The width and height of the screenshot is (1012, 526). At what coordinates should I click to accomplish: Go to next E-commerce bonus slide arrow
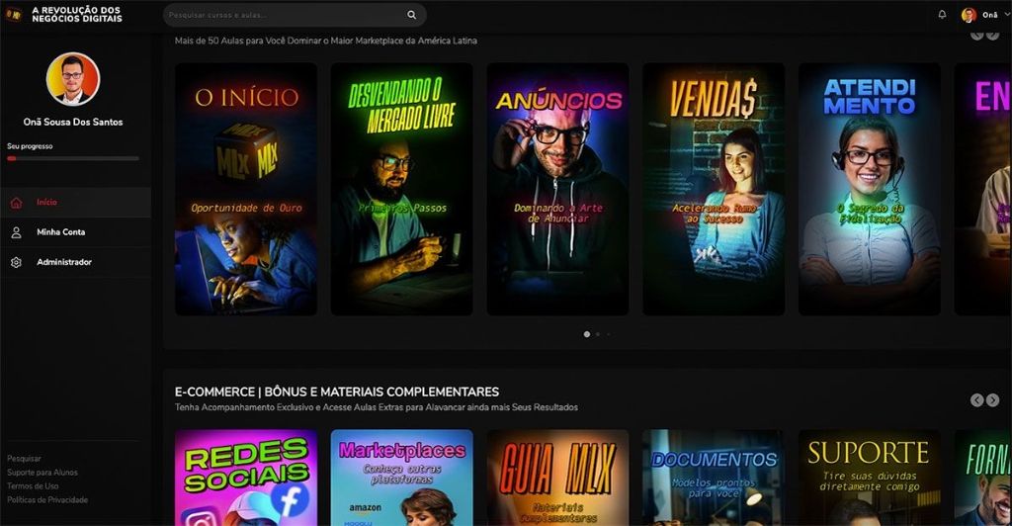992,400
